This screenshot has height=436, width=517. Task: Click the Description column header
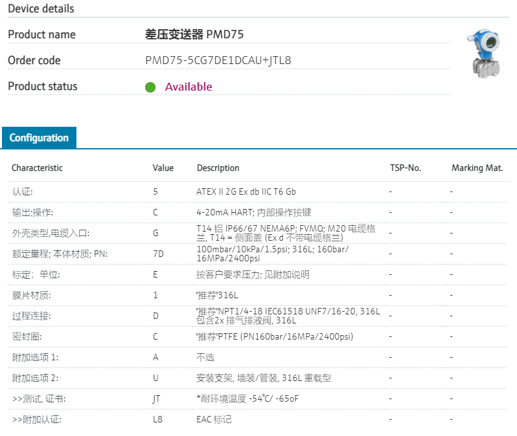(x=218, y=168)
